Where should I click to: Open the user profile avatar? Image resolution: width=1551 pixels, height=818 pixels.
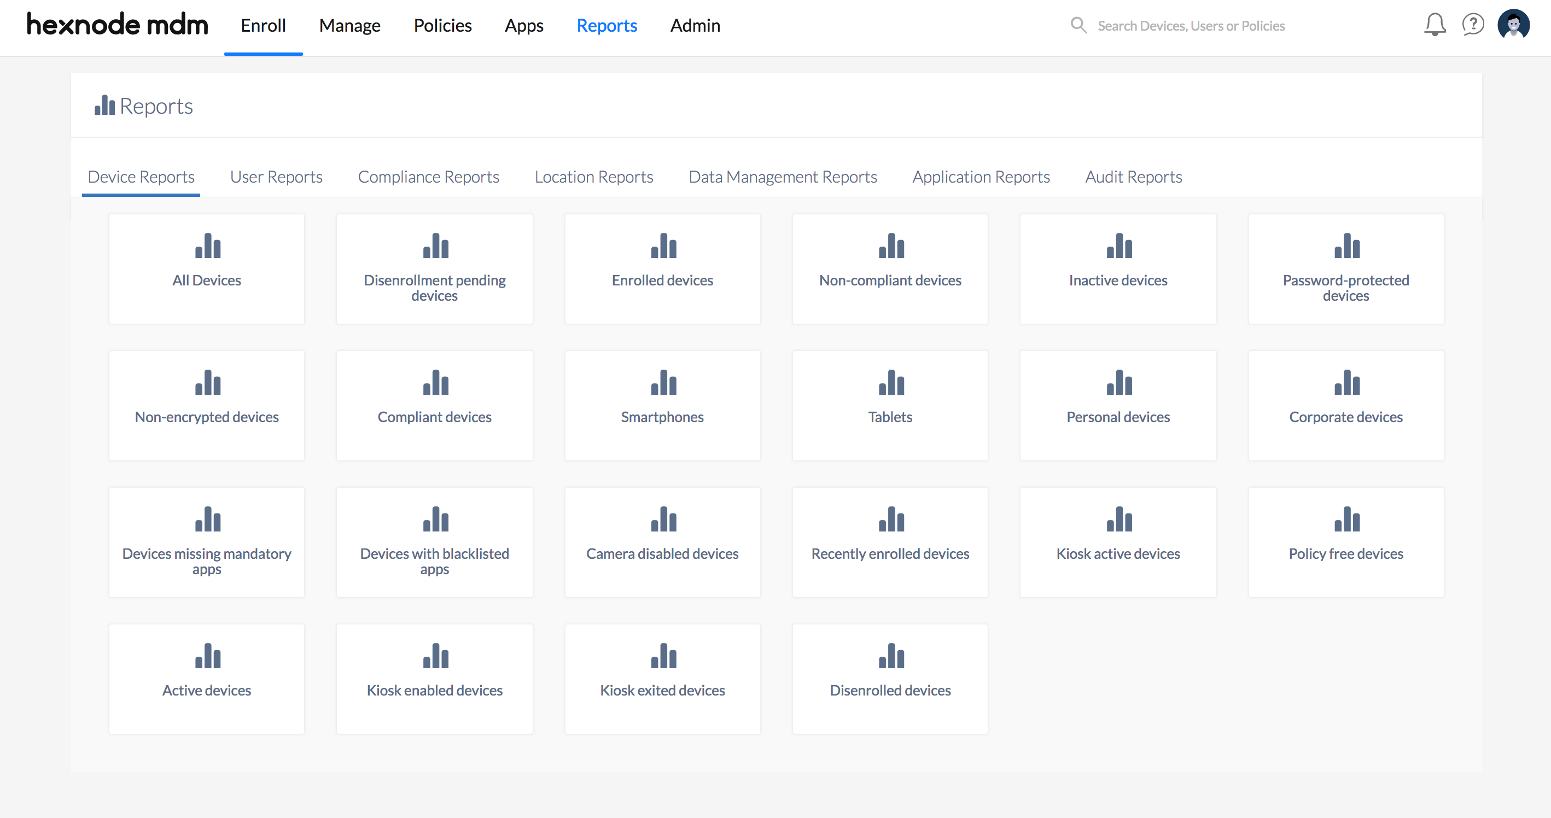pos(1513,25)
